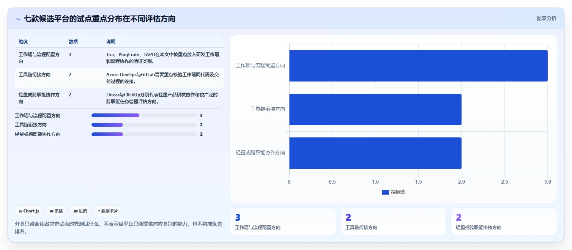
Task: Click table cell 工作项与流程配置方向
Action: (39, 58)
